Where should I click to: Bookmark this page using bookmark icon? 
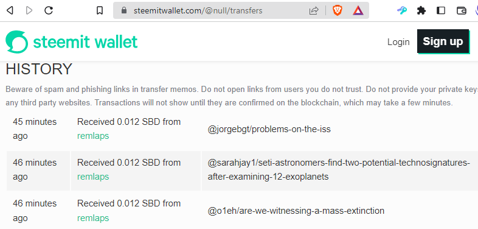(x=100, y=11)
